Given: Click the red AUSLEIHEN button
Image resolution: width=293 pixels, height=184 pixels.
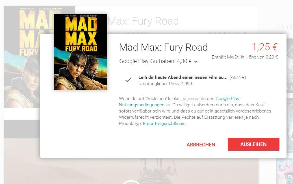Looking at the screenshot, I should (253, 144).
